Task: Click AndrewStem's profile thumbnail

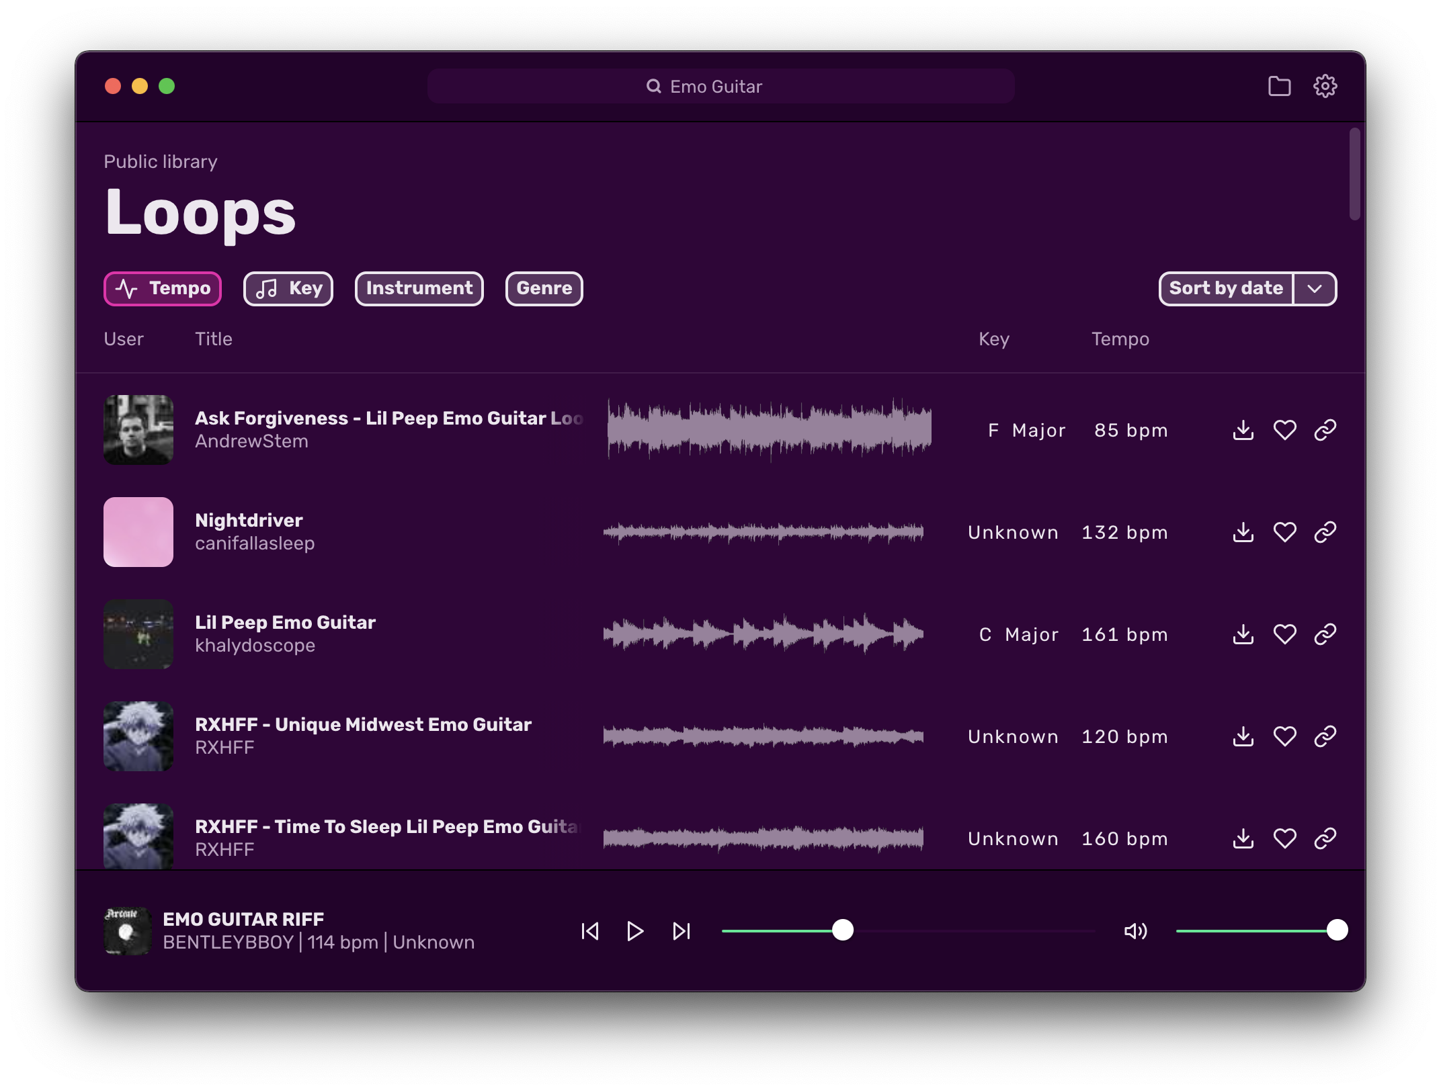Action: 138,430
